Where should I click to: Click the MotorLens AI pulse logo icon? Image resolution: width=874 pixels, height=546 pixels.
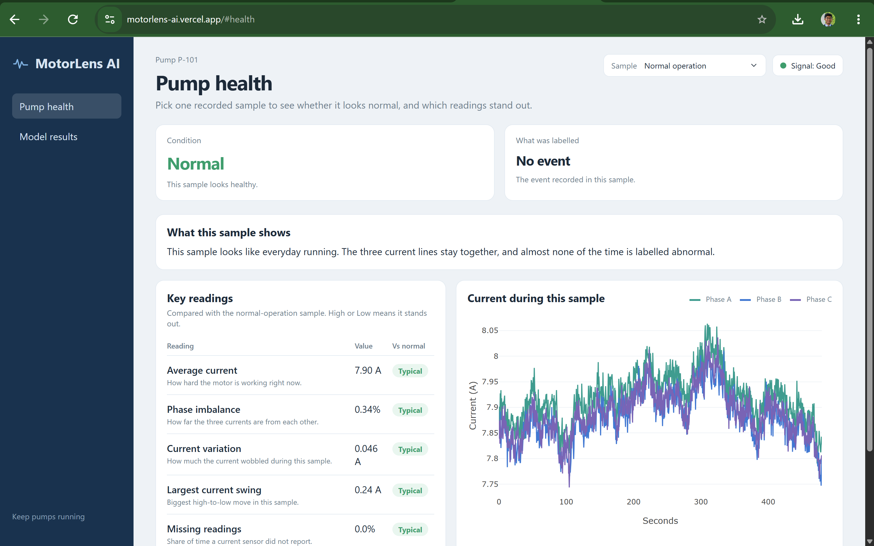[x=21, y=64]
